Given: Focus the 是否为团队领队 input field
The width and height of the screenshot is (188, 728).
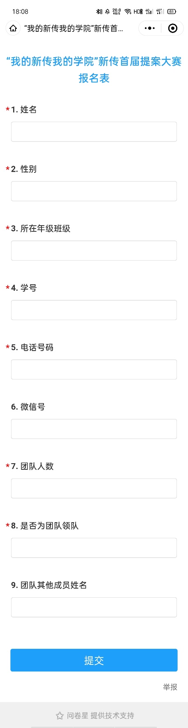Looking at the screenshot, I should point(94,548).
